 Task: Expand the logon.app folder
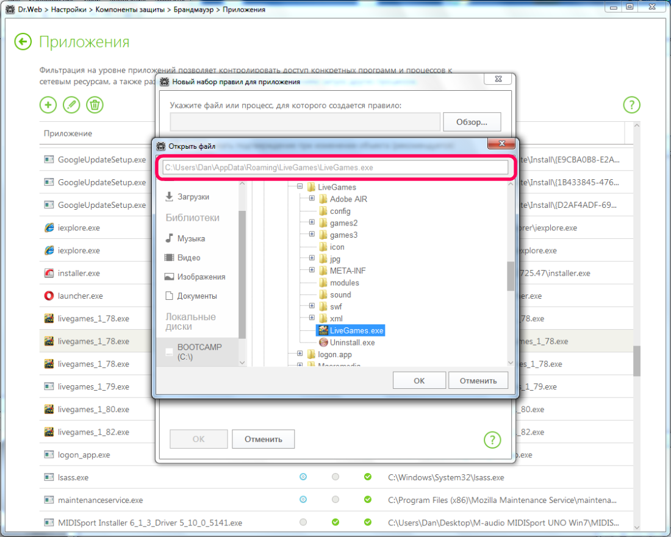[300, 354]
